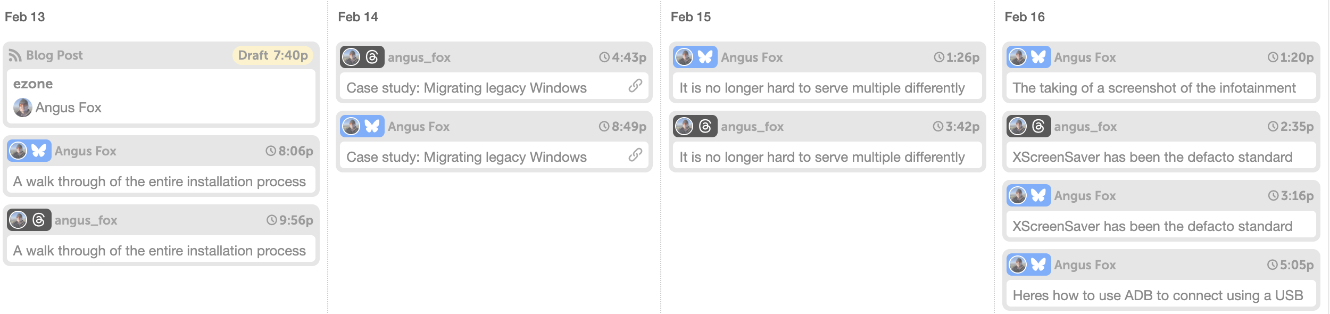
Task: Open the link icon on the 4:43p case study post
Action: pyautogui.click(x=636, y=85)
